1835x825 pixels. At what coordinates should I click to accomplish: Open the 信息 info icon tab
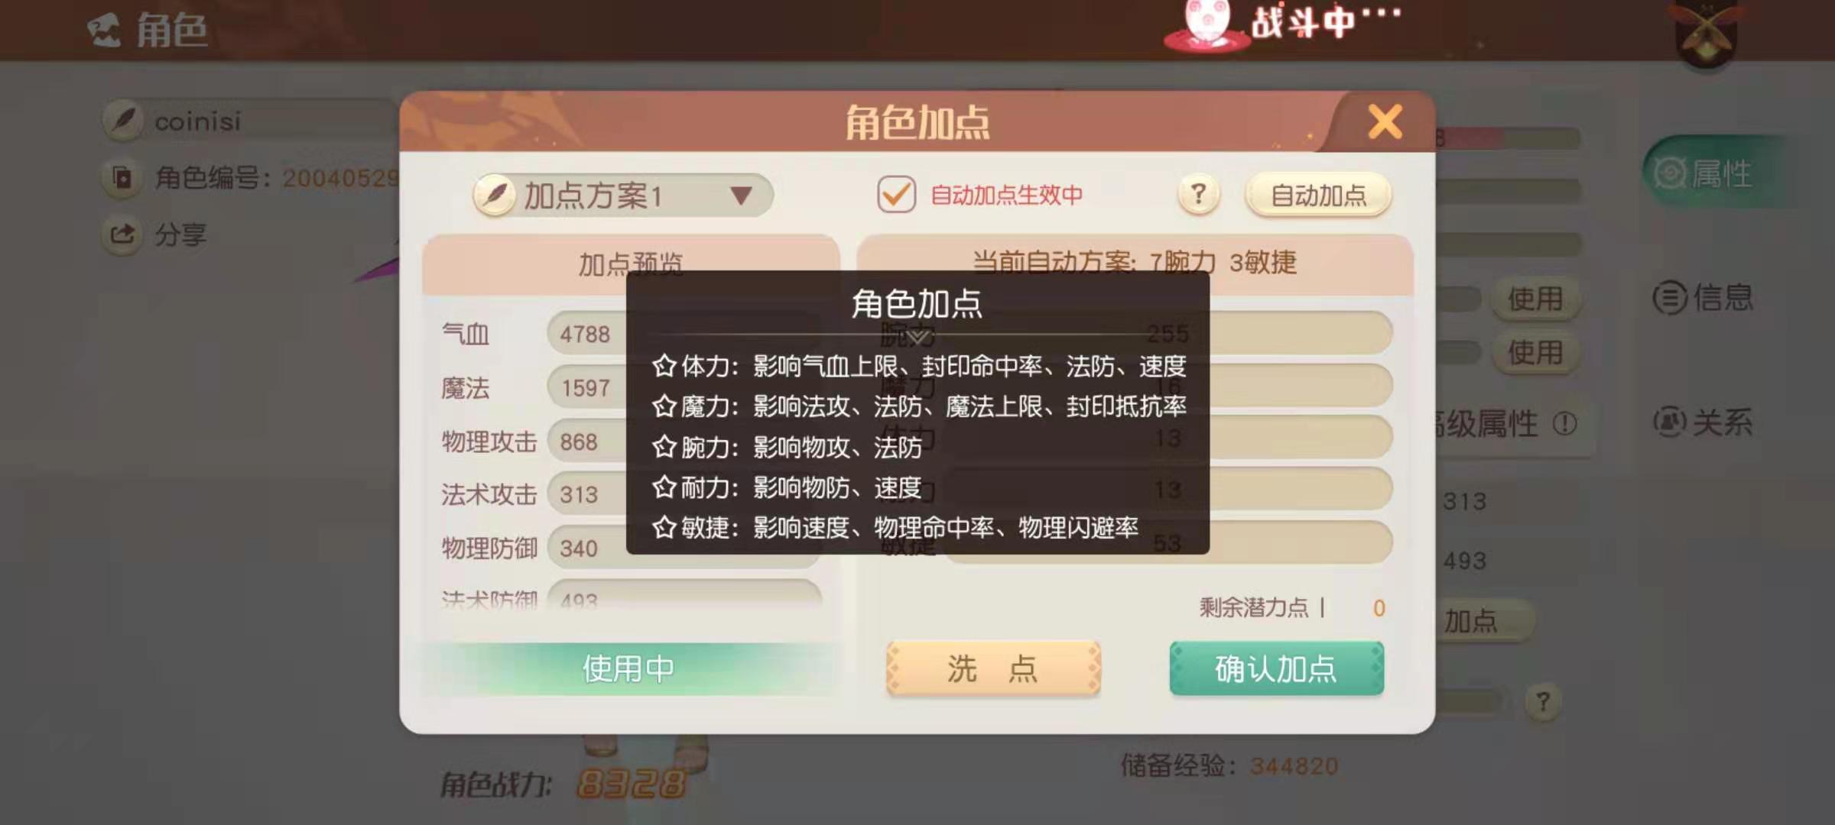[x=1670, y=297]
